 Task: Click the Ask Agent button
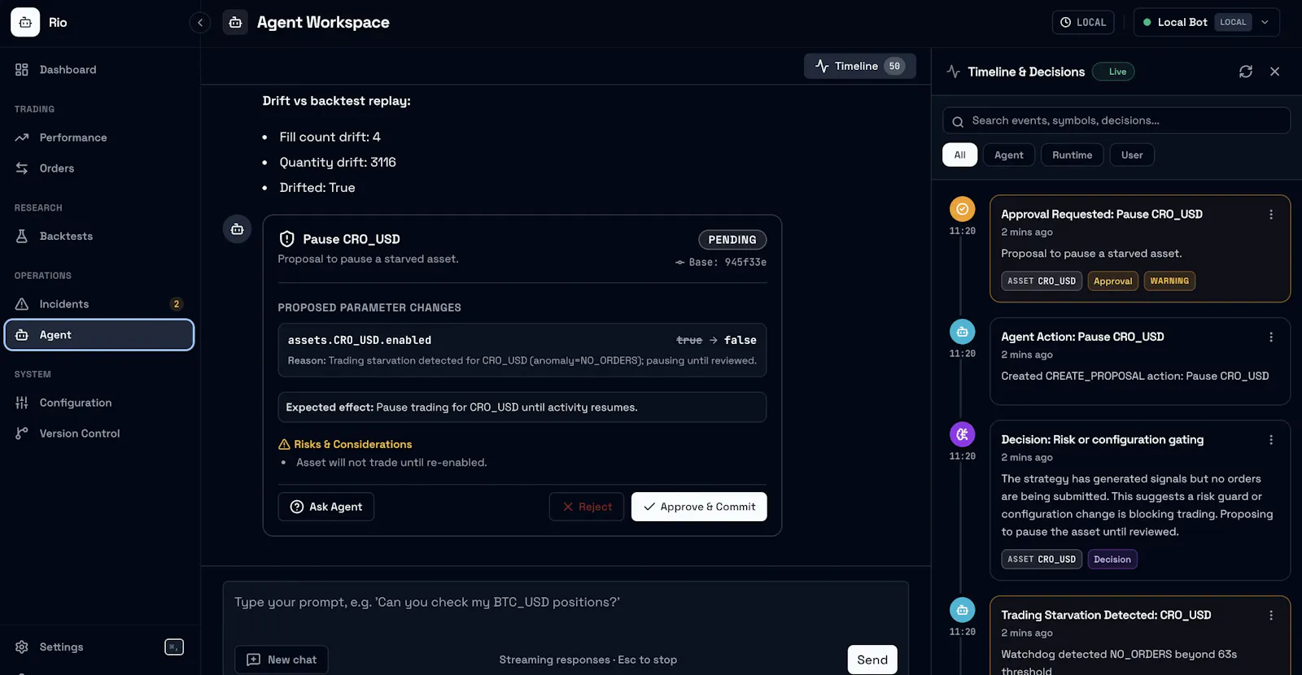326,507
